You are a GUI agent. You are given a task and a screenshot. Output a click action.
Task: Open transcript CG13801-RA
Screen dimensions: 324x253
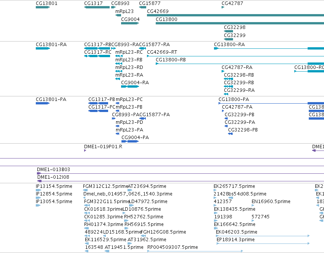(51, 45)
